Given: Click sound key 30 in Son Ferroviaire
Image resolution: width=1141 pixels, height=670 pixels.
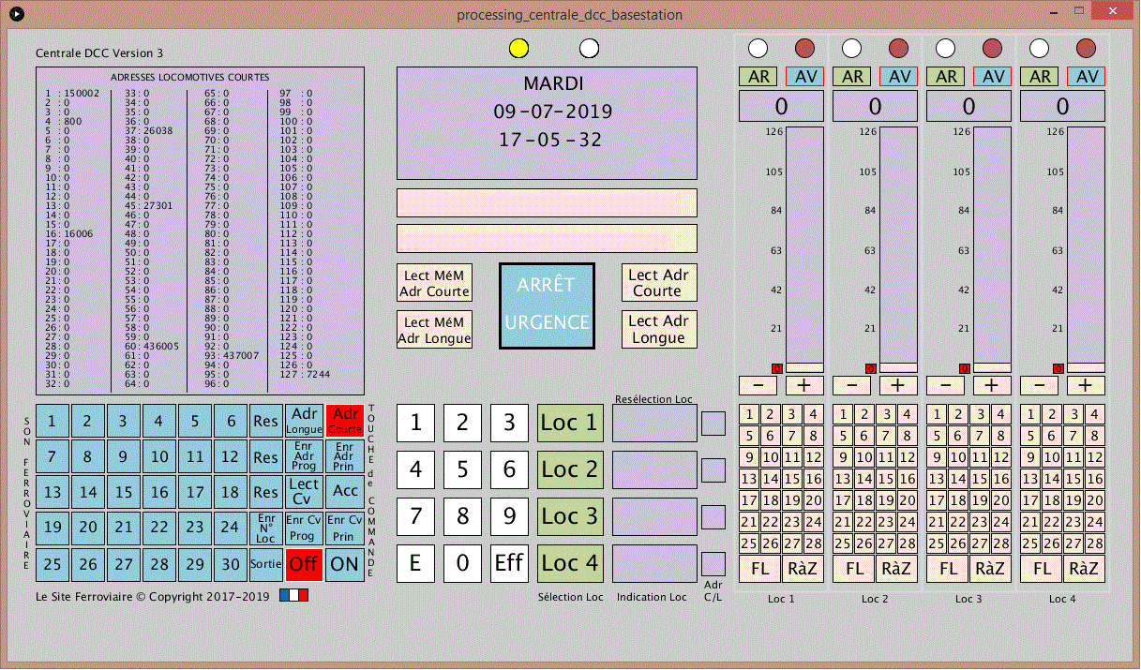Looking at the screenshot, I should (231, 564).
